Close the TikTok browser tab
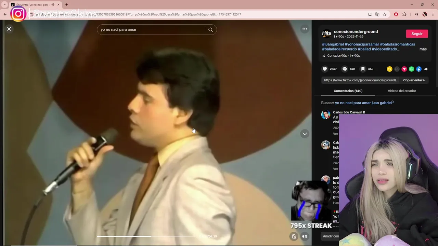Image resolution: width=438 pixels, height=246 pixels. (58, 5)
